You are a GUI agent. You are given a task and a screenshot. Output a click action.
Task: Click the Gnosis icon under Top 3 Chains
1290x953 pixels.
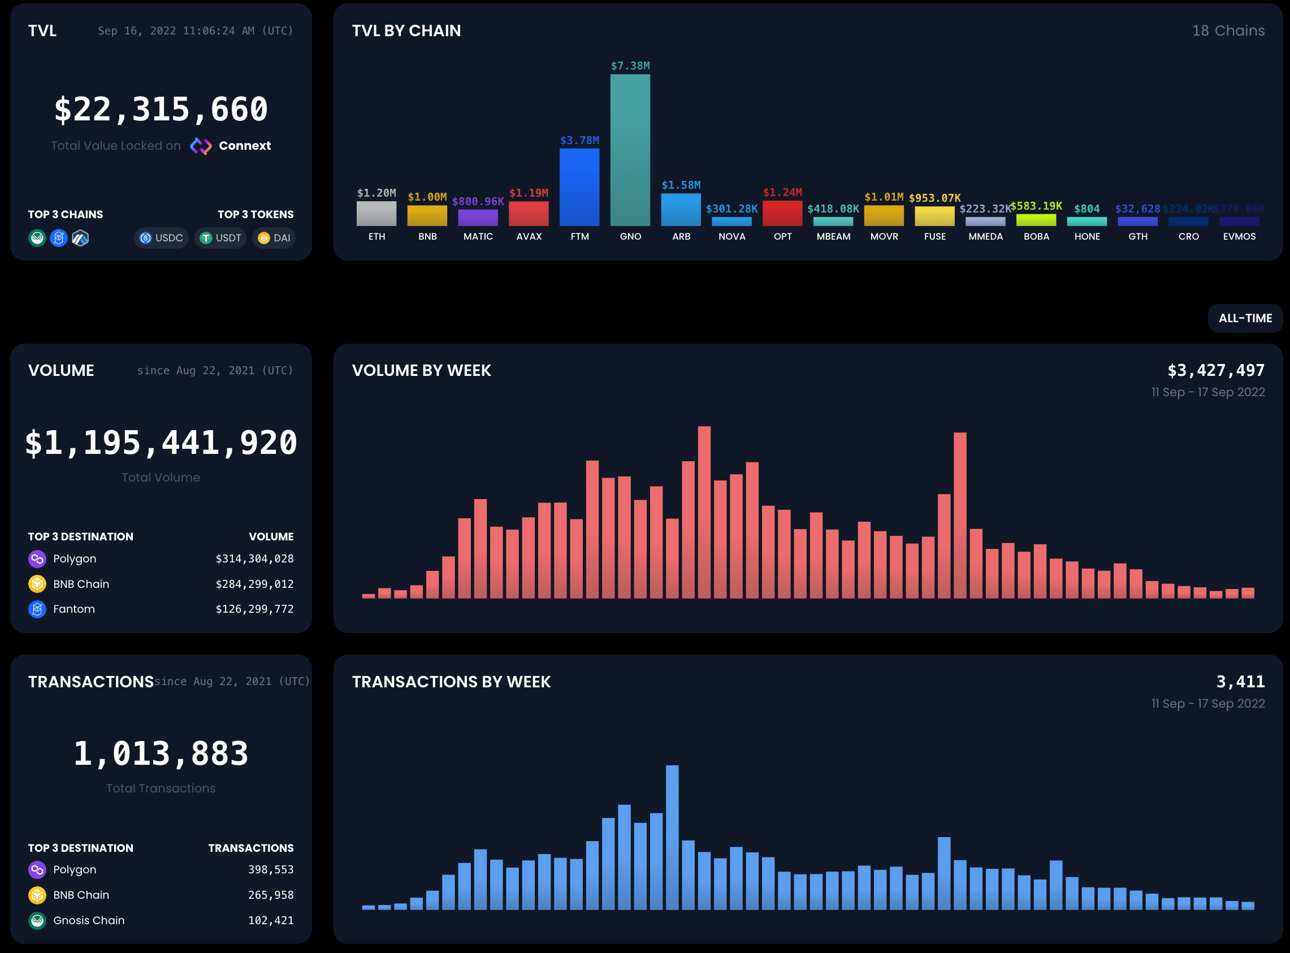click(x=37, y=237)
